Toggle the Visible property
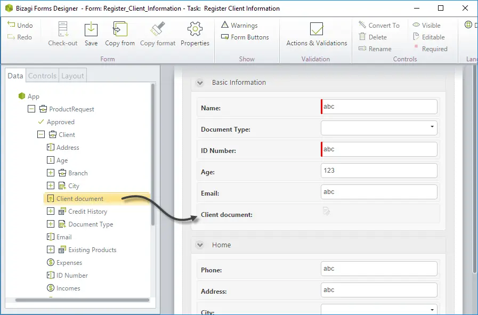The image size is (478, 315). tap(426, 25)
